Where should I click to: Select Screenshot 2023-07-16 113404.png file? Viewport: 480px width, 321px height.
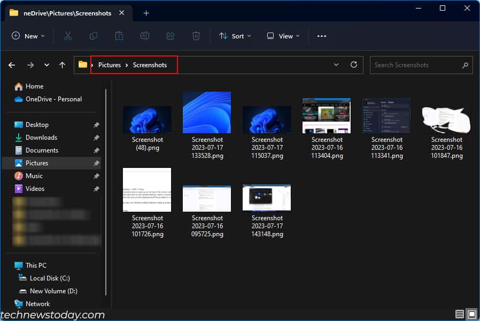327,129
